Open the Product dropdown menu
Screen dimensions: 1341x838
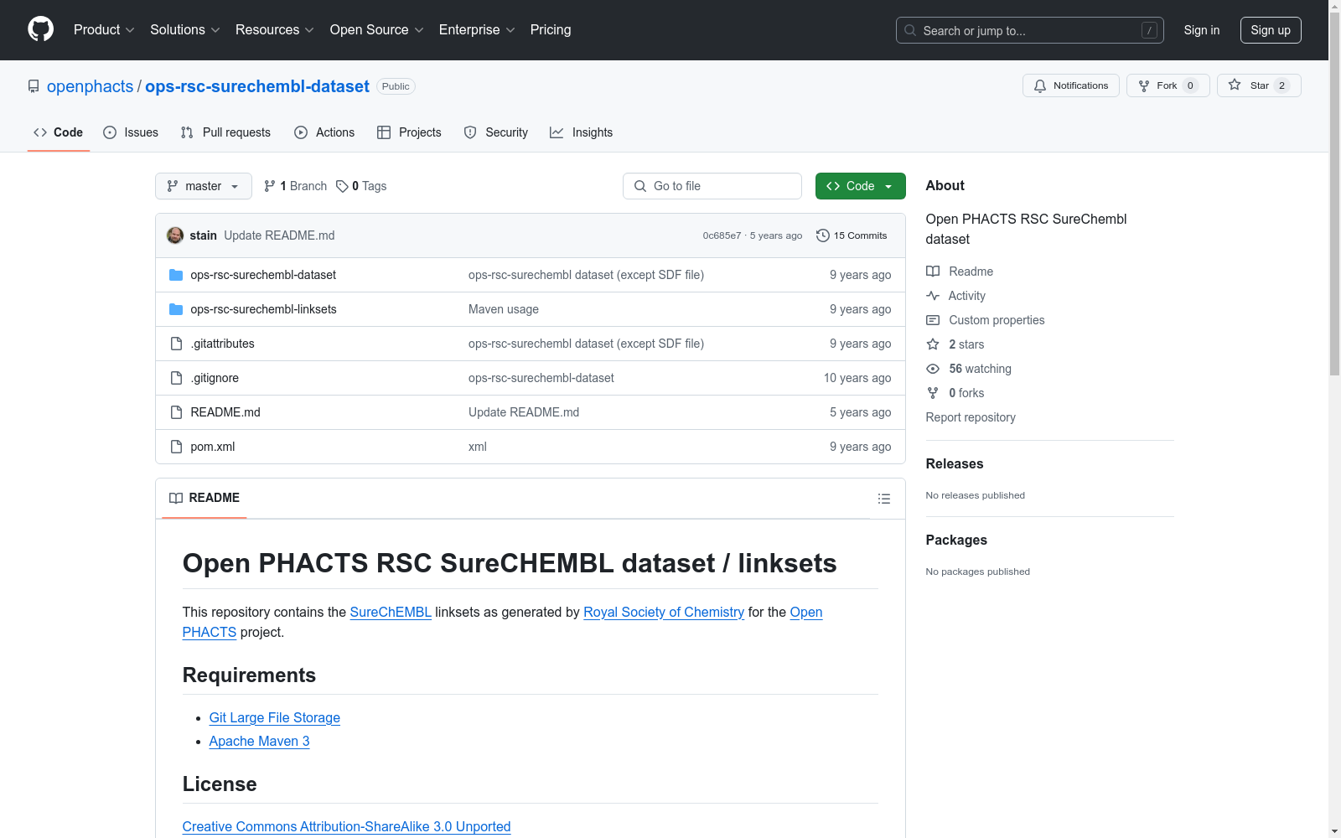(x=104, y=30)
